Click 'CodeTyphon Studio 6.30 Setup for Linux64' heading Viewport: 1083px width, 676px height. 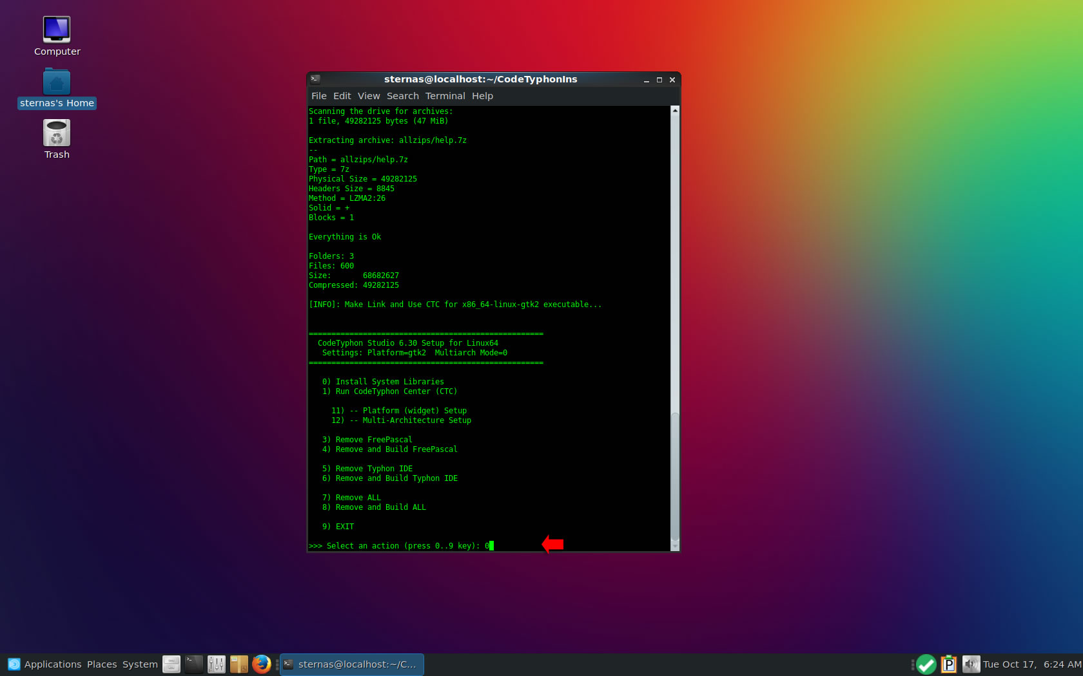[x=408, y=343]
